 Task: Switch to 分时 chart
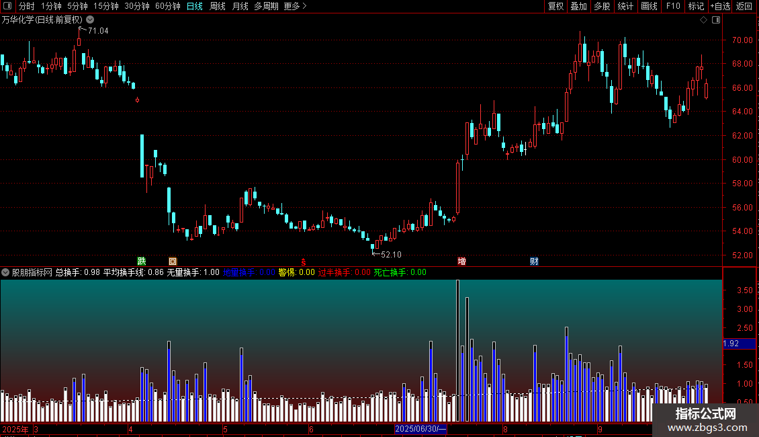coord(27,6)
